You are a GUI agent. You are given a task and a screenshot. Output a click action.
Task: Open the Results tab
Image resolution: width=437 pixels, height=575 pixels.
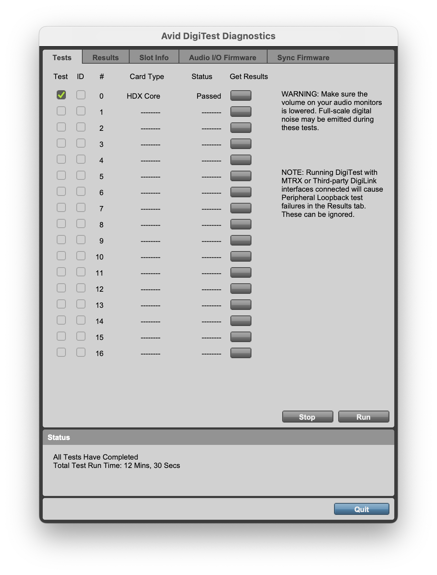(105, 57)
